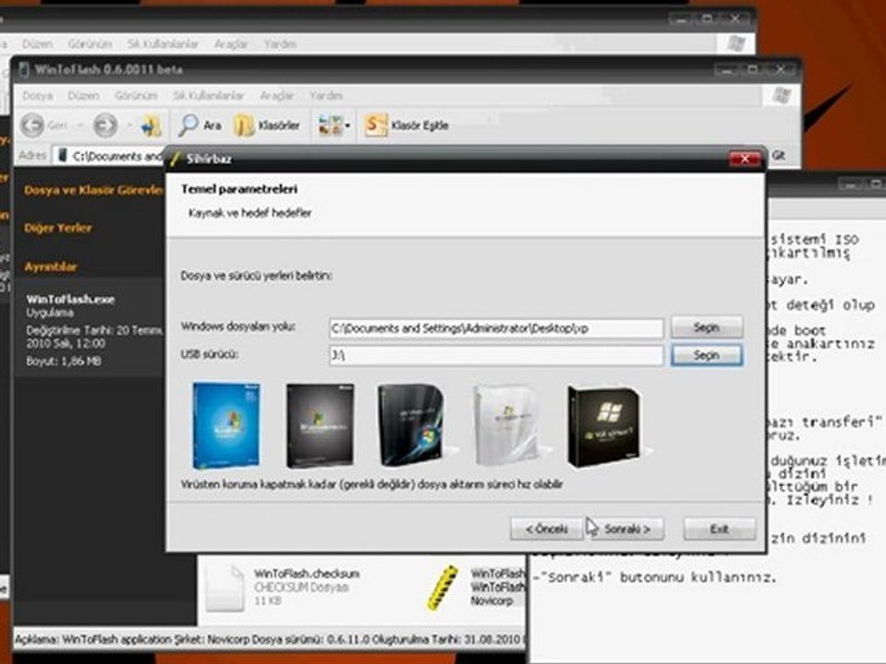Viewport: 886px width, 664px height.
Task: Click the white Windows Server 2008 box image
Action: pos(507,426)
